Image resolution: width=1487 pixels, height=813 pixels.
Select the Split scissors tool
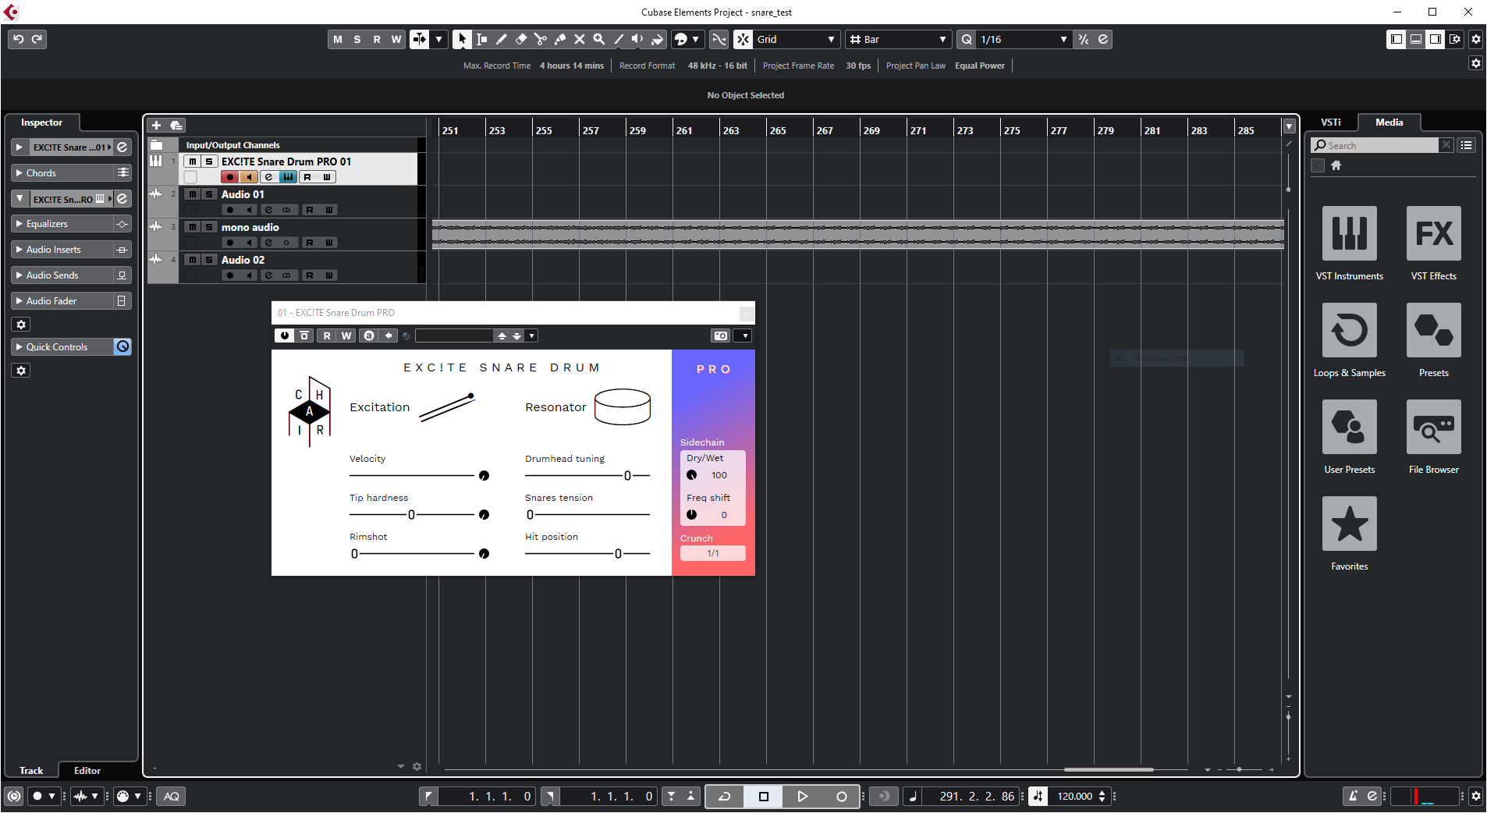[x=540, y=39]
